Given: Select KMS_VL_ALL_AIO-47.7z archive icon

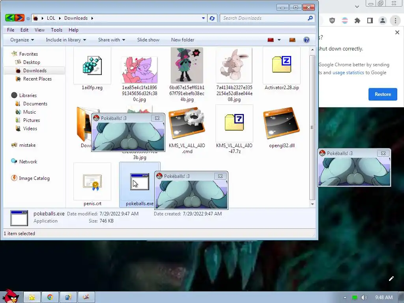Looking at the screenshot, I should coord(234,123).
